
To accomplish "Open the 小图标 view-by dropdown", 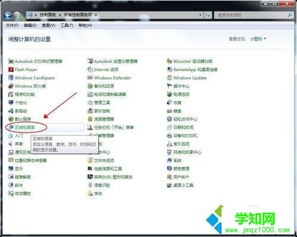I will (x=258, y=39).
